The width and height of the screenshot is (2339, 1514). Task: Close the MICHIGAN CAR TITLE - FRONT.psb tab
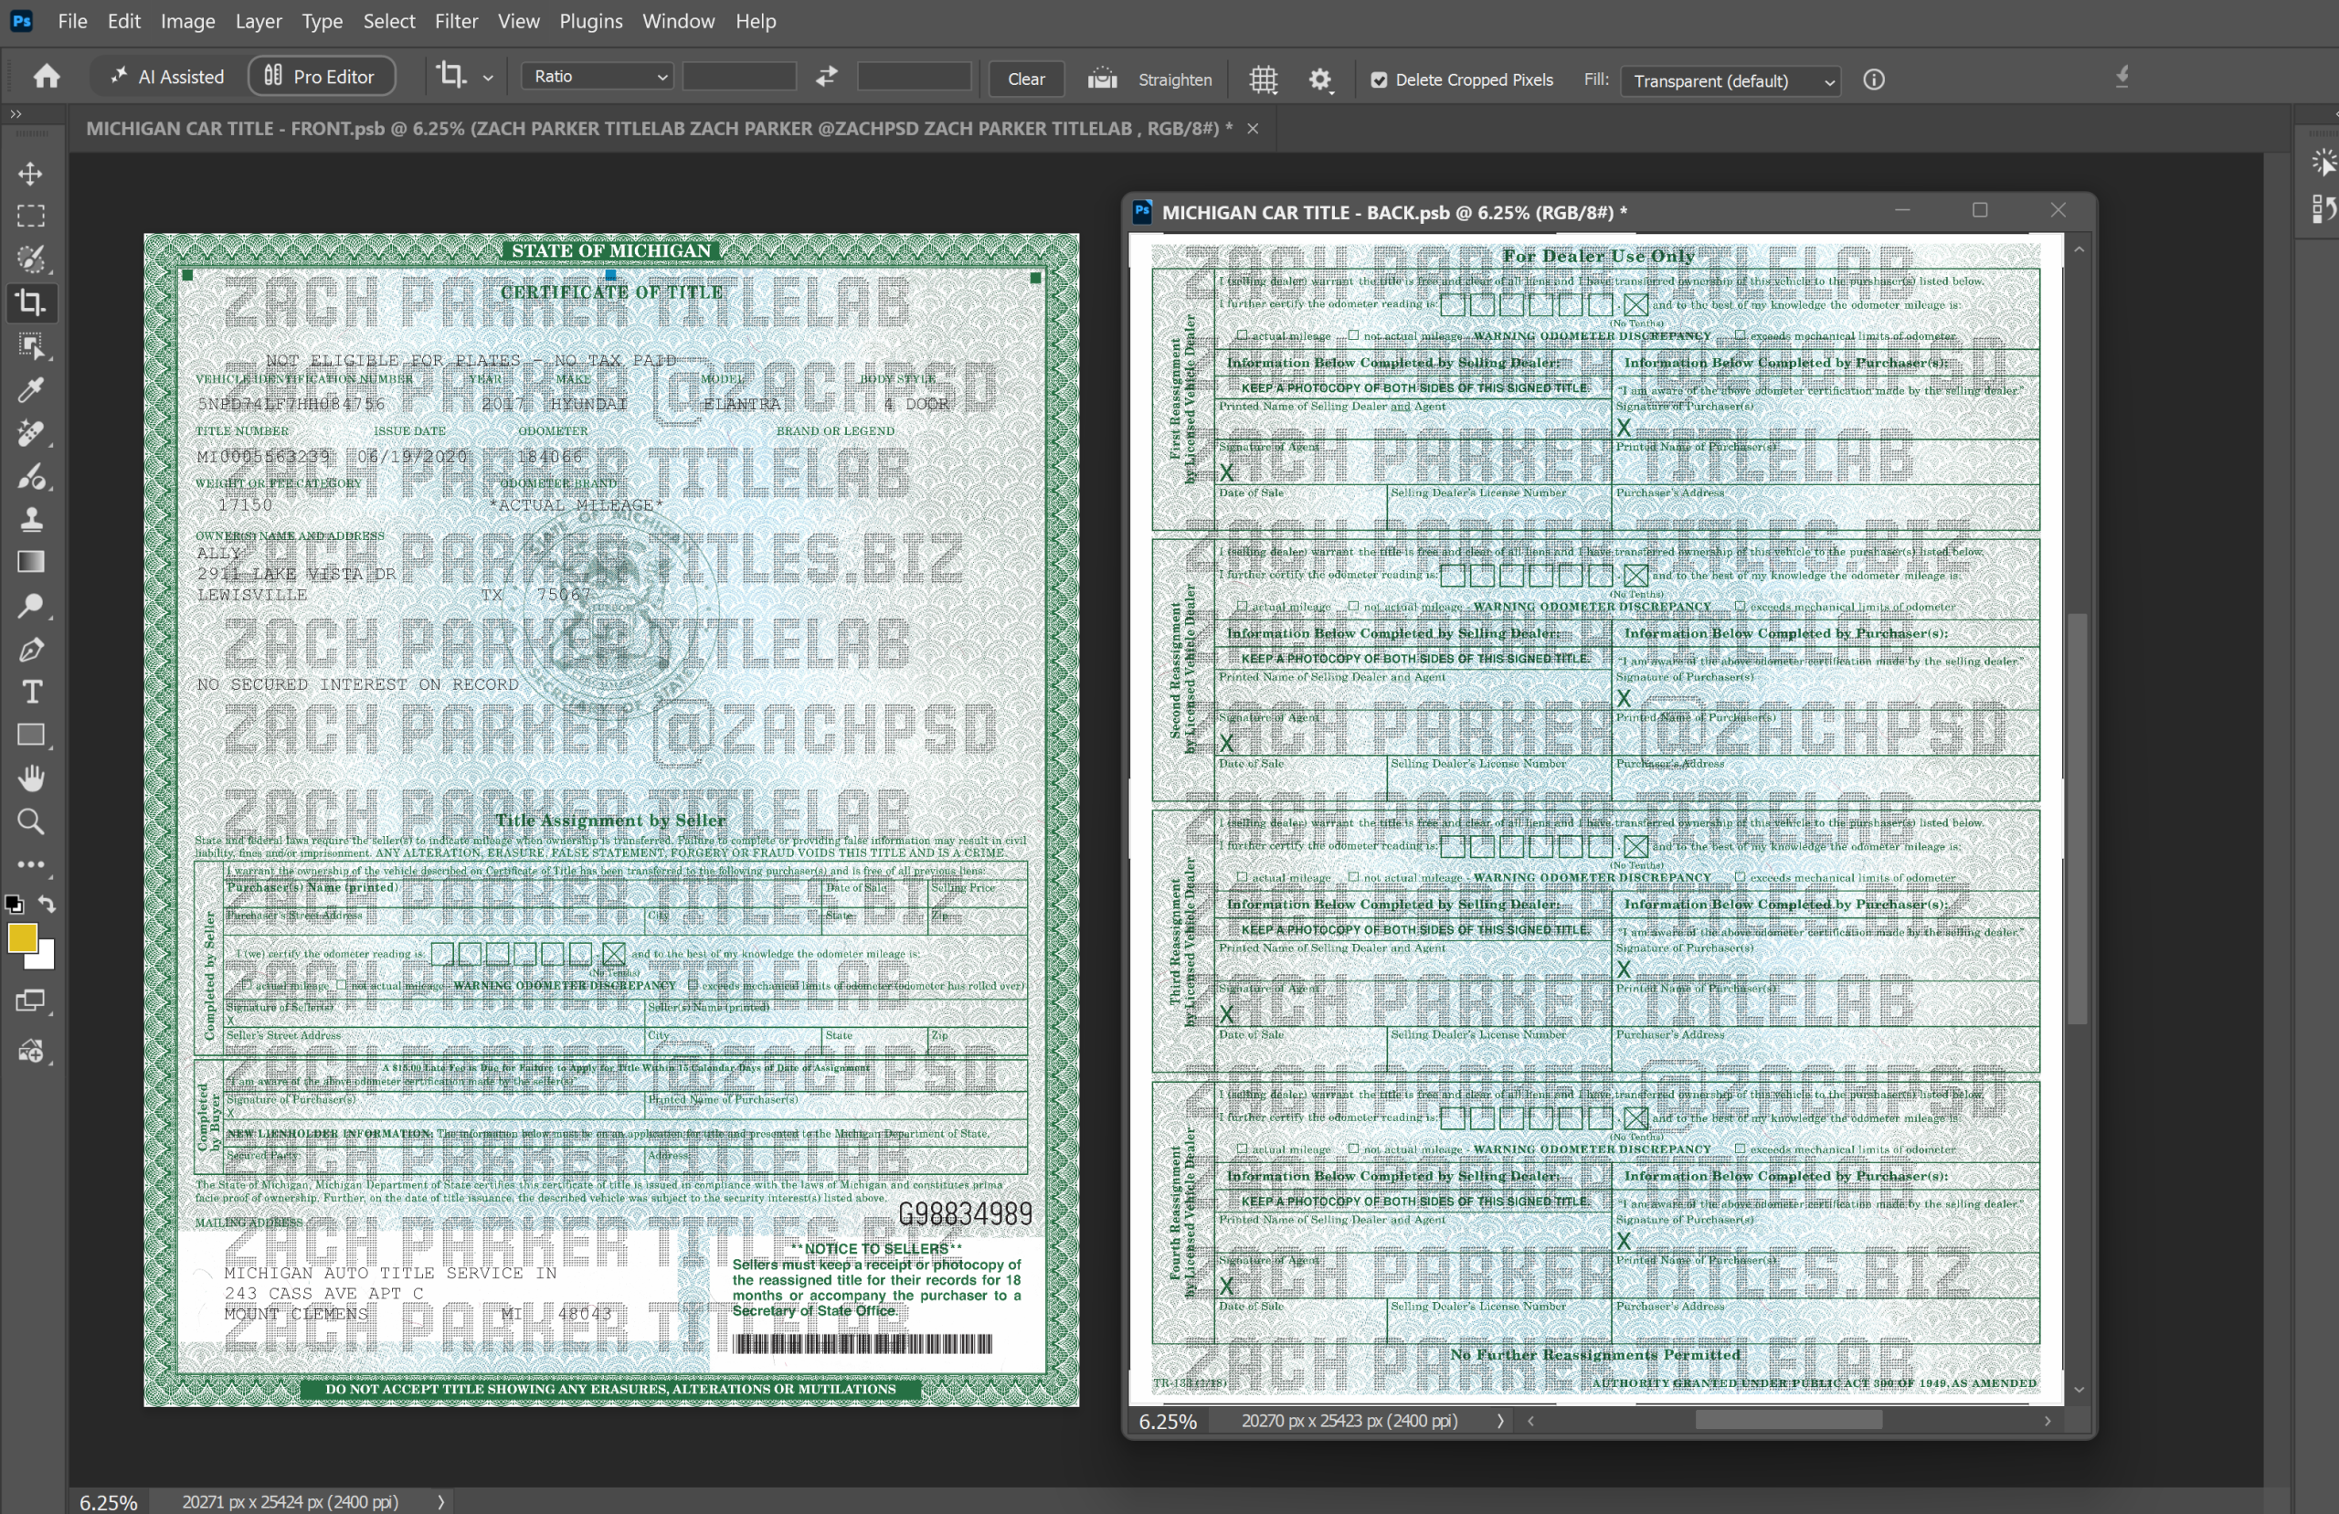1252,129
